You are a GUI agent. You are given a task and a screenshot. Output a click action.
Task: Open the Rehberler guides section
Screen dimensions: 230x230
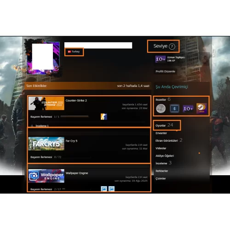point(161,171)
